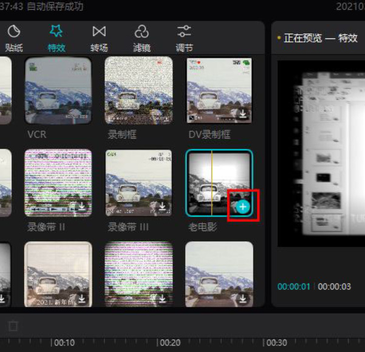This screenshot has width=365, height=352.
Task: Download the 2021 新年 effect in bottom row
Action: [82, 299]
